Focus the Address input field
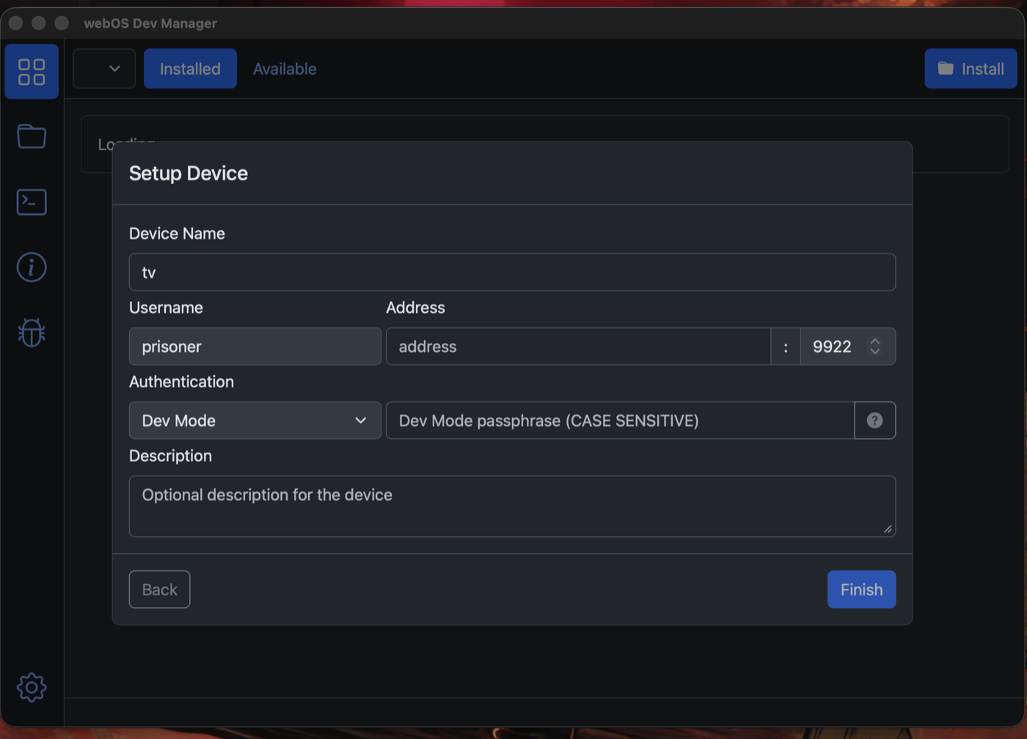This screenshot has width=1027, height=739. click(578, 346)
